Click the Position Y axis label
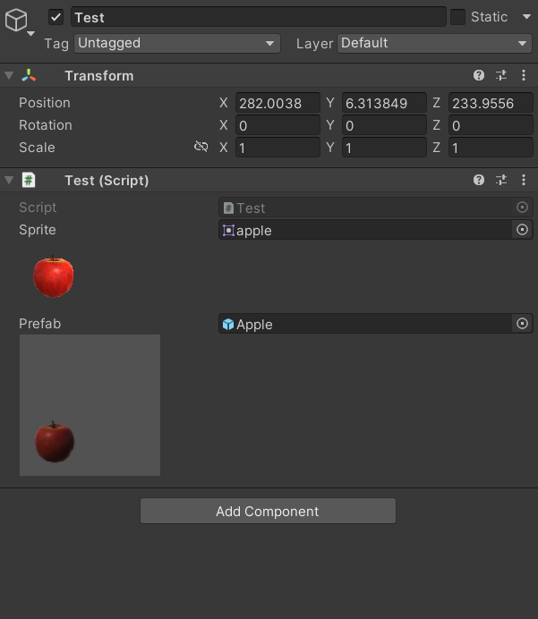This screenshot has width=538, height=619. 330,103
